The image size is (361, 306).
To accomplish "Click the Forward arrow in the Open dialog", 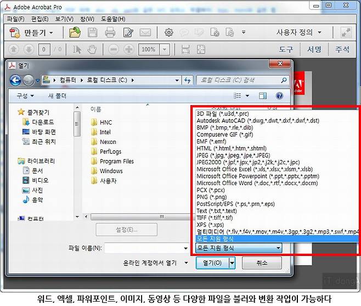I will [29, 80].
